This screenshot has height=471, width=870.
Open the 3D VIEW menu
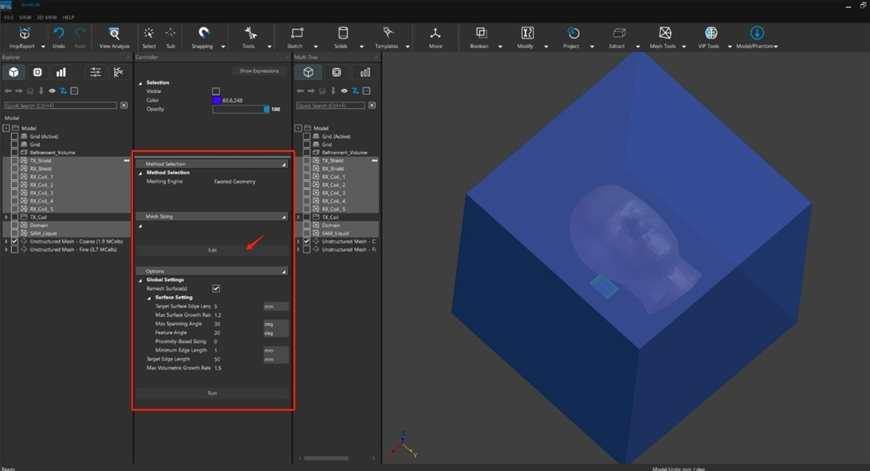click(x=47, y=17)
